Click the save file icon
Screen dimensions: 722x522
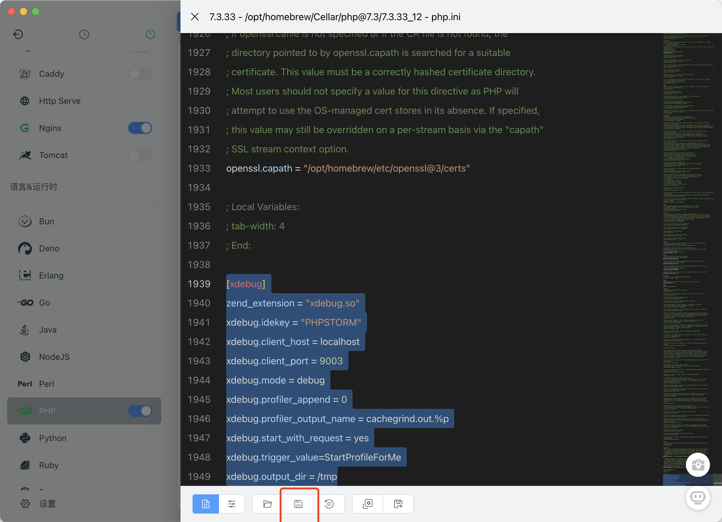tap(298, 504)
